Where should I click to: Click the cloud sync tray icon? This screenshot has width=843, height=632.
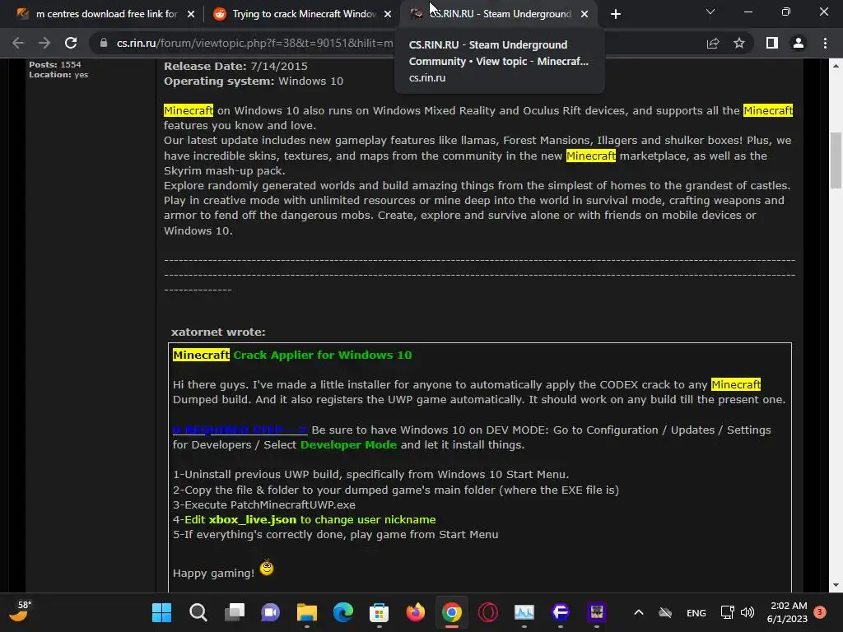(x=665, y=612)
